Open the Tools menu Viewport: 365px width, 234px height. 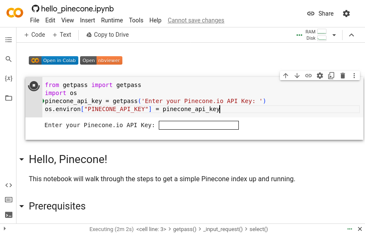click(136, 20)
